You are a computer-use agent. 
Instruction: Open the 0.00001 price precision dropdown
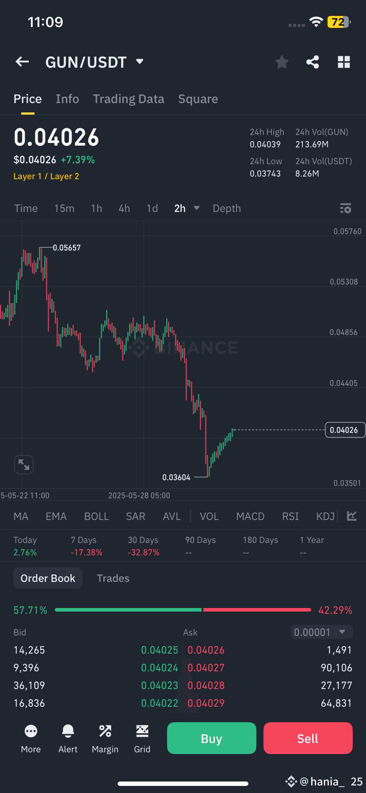pyautogui.click(x=321, y=632)
